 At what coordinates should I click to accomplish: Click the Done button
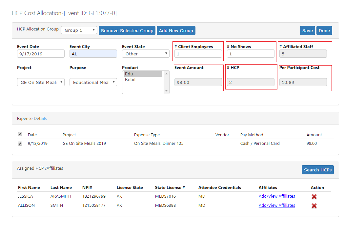(324, 30)
